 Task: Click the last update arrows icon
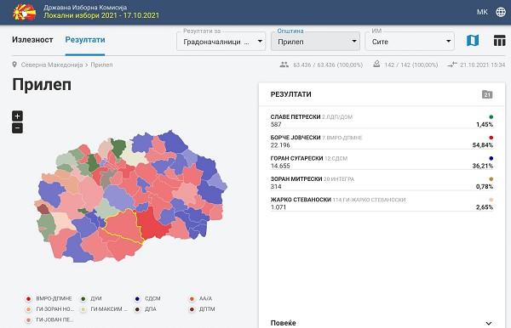[x=452, y=65]
